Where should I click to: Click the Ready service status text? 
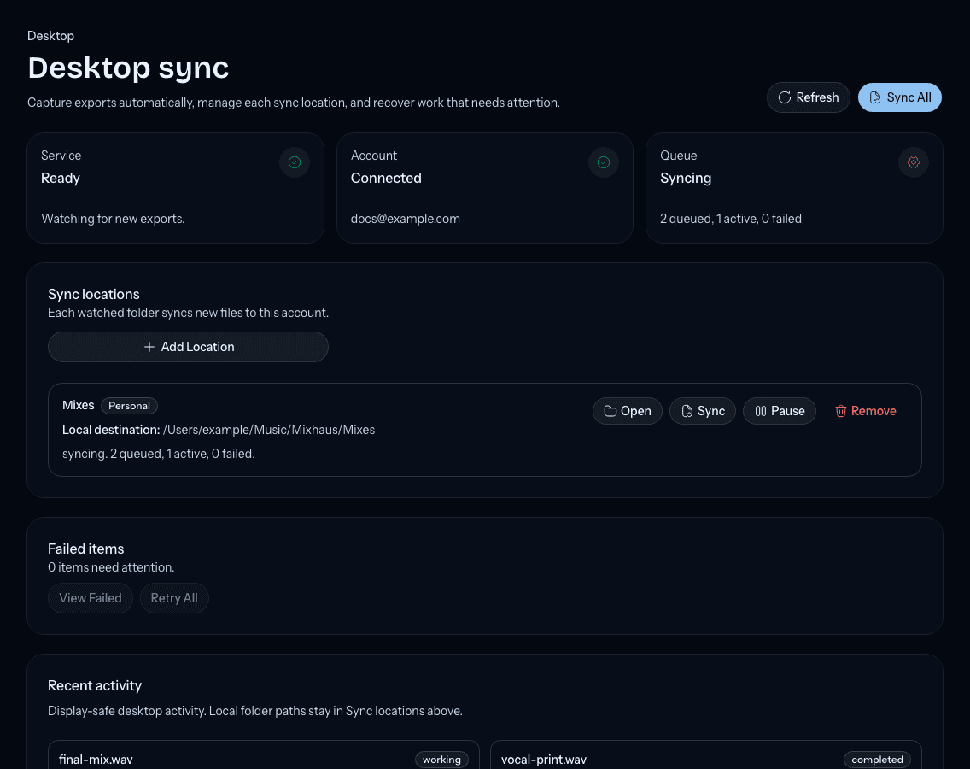pyautogui.click(x=61, y=179)
